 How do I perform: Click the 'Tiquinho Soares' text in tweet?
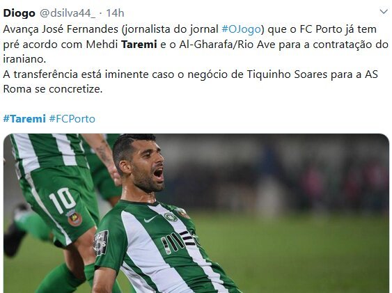pyautogui.click(x=287, y=74)
